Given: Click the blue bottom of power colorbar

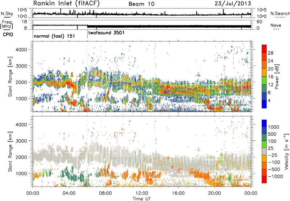Looking at the screenshot, I should coord(264,104).
